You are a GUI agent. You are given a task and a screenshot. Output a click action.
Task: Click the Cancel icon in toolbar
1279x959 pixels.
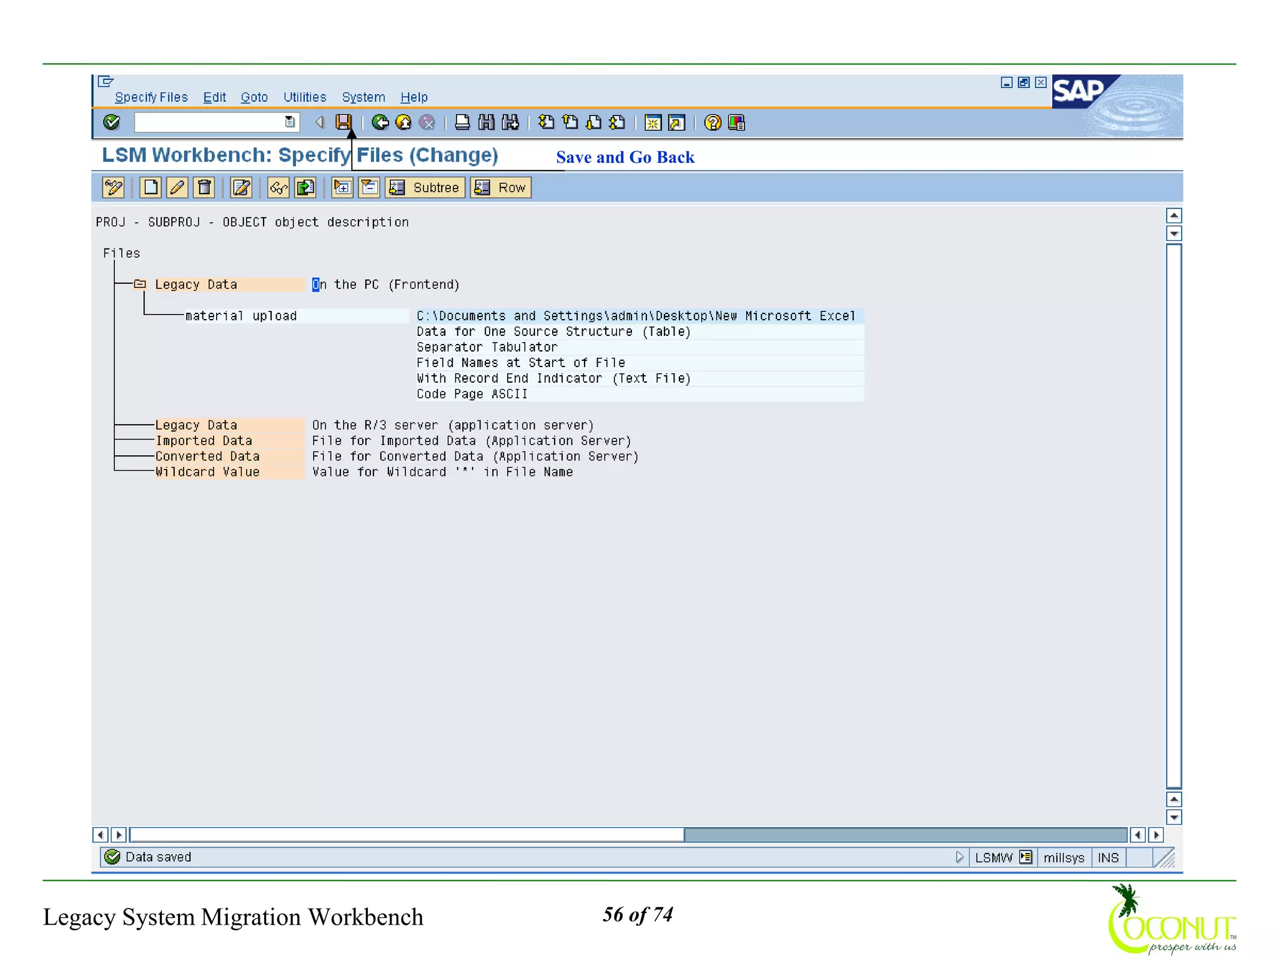(427, 122)
